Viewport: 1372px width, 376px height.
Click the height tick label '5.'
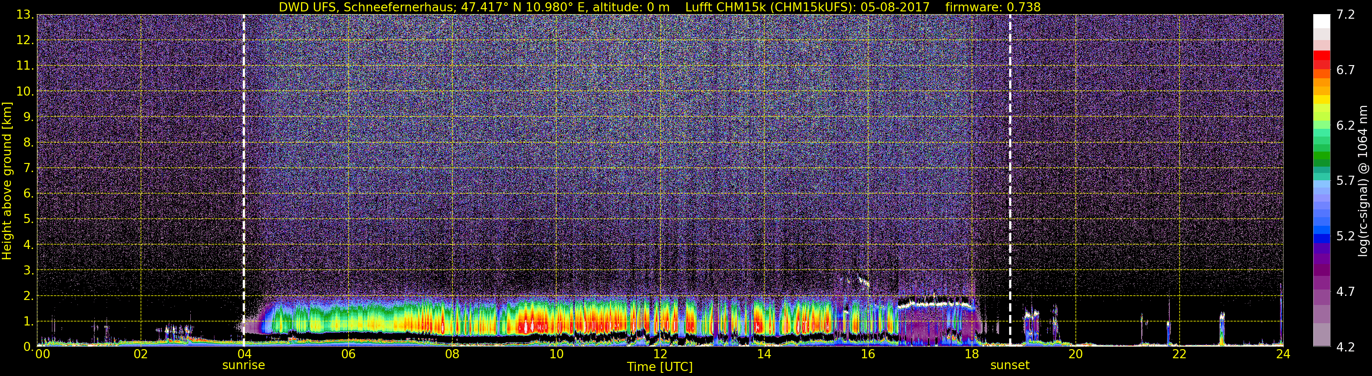pos(28,219)
